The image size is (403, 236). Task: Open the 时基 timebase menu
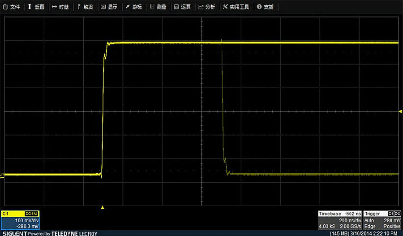[x=60, y=7]
